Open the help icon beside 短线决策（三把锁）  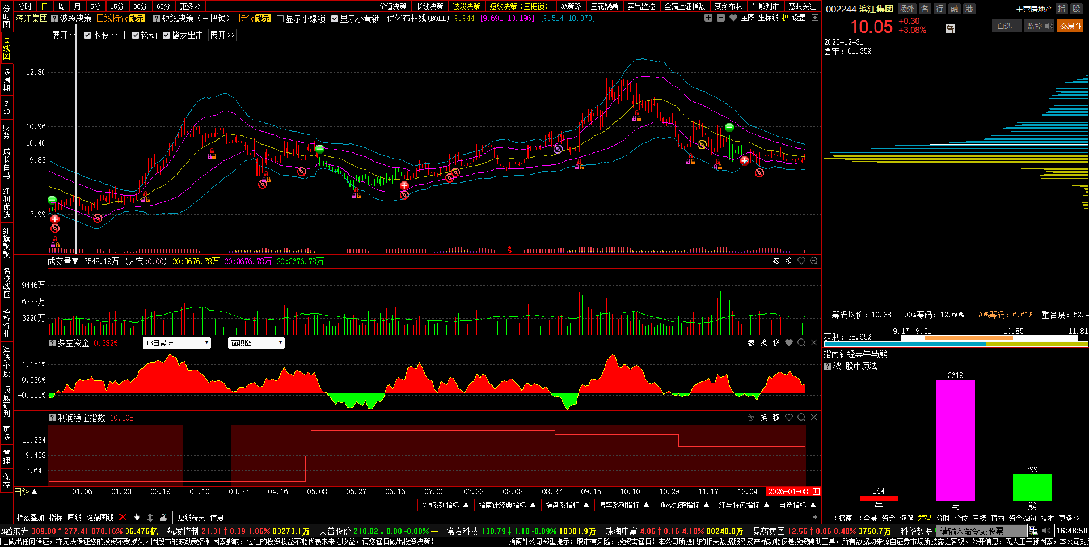click(x=157, y=19)
